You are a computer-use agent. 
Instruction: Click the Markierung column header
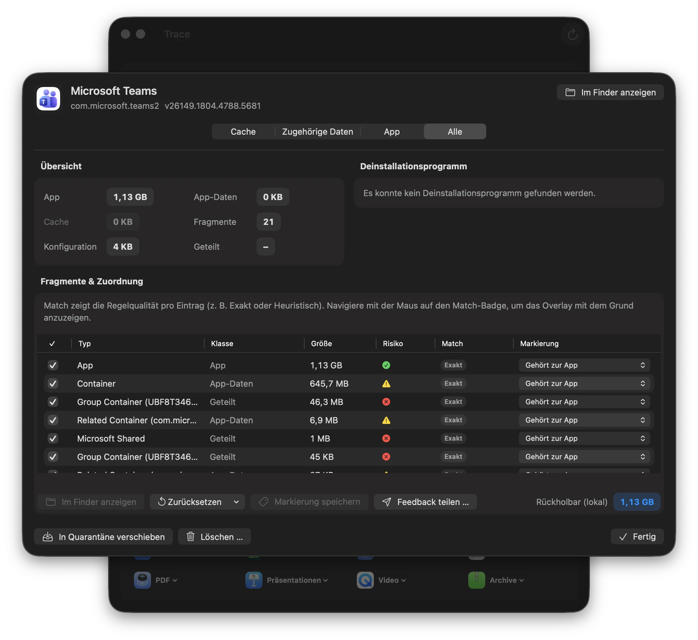click(539, 344)
